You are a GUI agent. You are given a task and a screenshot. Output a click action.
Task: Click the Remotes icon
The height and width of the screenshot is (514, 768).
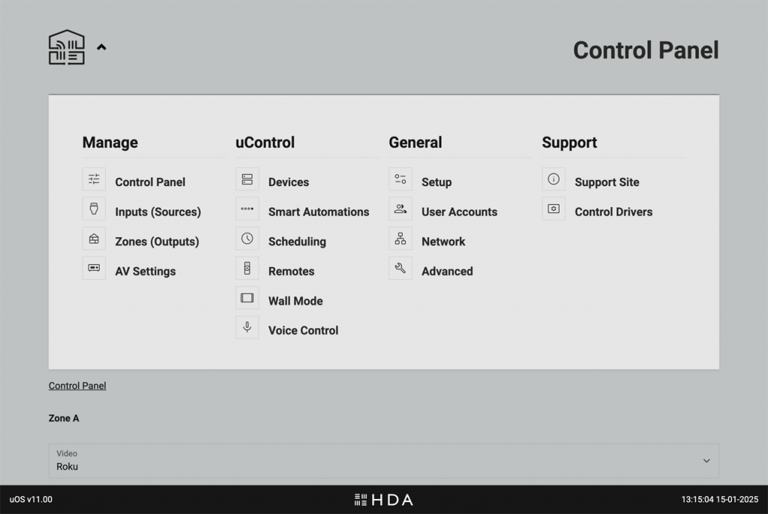coord(247,269)
